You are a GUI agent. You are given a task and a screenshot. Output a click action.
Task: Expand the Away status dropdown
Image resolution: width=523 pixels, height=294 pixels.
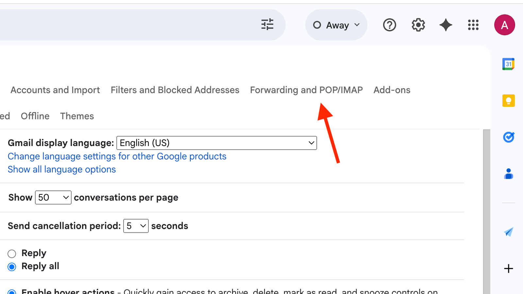[336, 25]
